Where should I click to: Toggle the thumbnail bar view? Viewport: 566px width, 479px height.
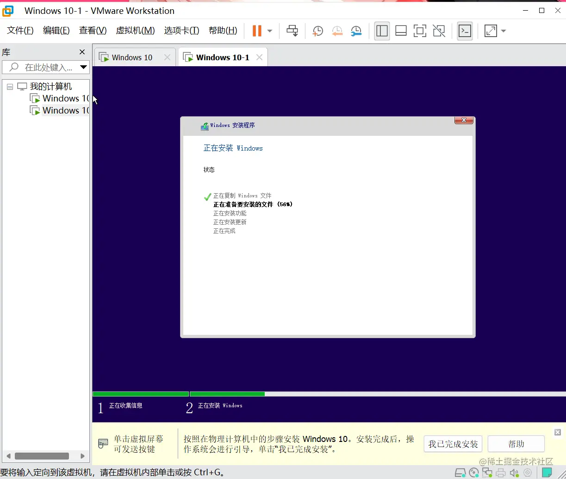(401, 31)
